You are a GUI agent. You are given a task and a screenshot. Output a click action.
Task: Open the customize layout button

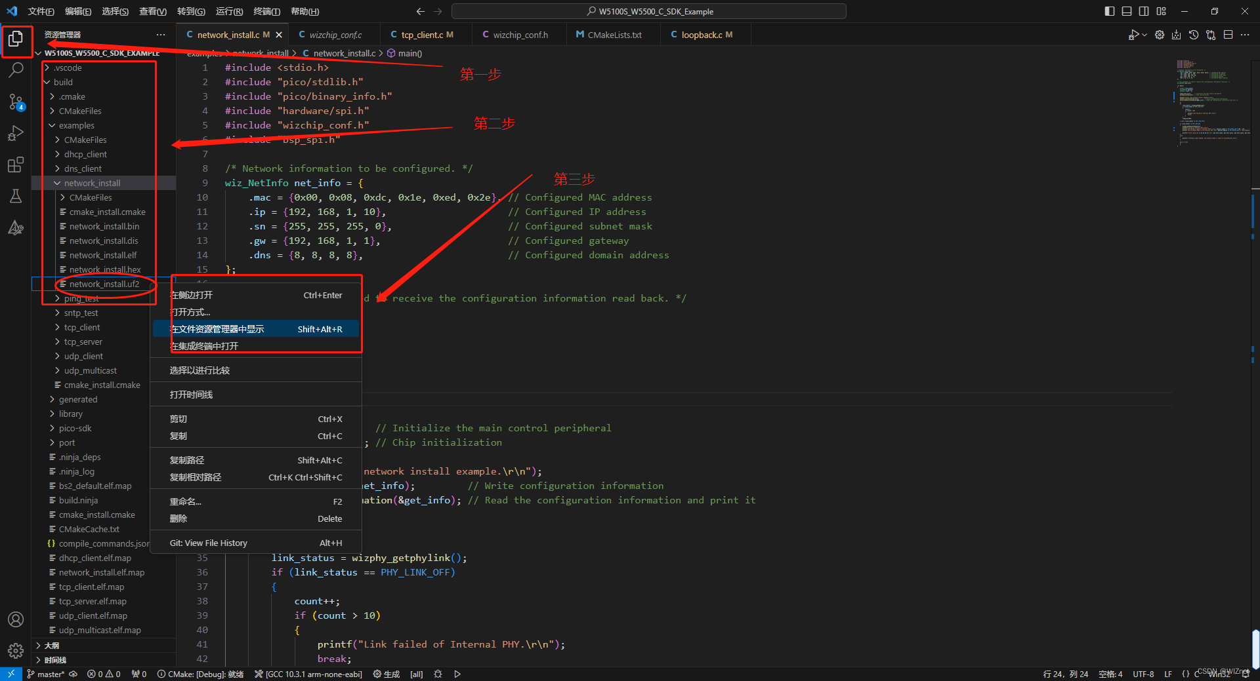[x=1162, y=11]
